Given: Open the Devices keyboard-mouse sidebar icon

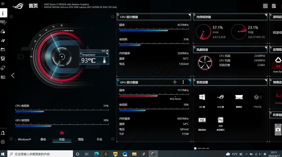Looking at the screenshot, I should coord(3,22).
